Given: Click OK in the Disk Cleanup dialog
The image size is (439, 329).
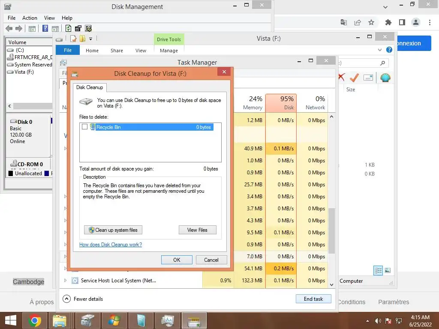Looking at the screenshot, I should tap(177, 260).
